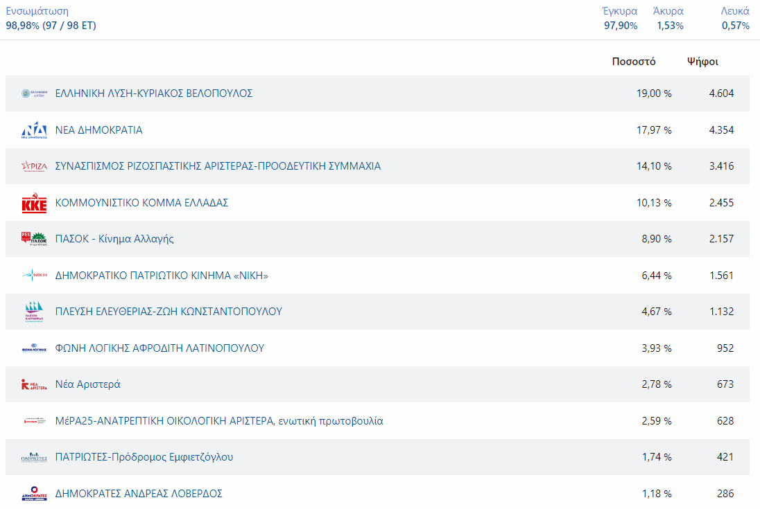Click the 4.604 votes cell
The height and width of the screenshot is (509, 760).
[x=721, y=93]
